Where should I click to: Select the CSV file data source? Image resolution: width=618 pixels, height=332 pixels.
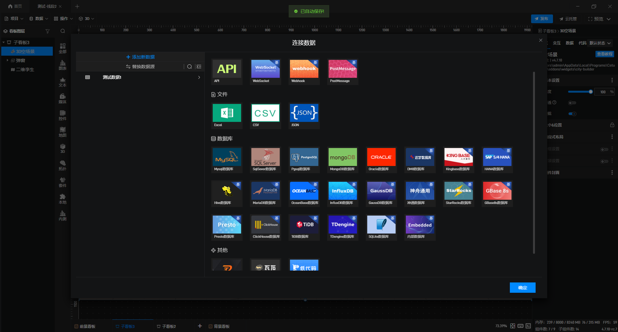266,116
